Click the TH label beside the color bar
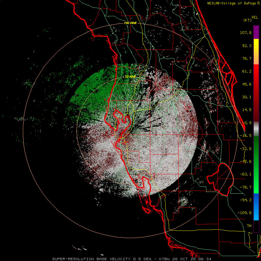Viewport: 261px width, 261px height. 249,226
